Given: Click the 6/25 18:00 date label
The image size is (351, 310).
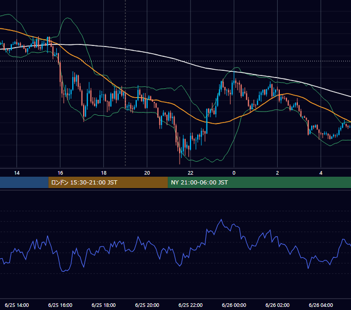Looking at the screenshot, I should (x=104, y=305).
